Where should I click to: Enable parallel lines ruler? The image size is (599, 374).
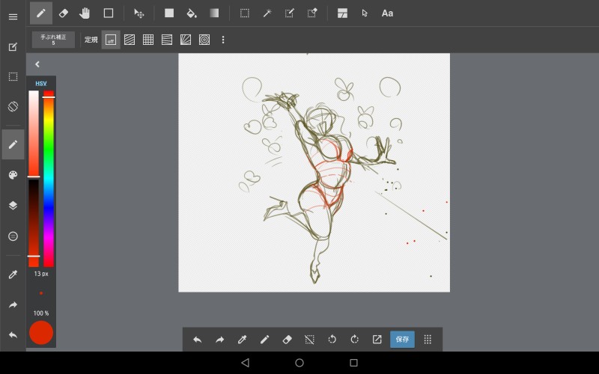click(x=130, y=40)
